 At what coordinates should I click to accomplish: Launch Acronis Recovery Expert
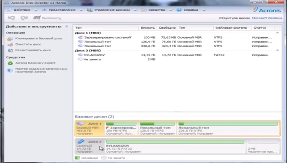coord(35,63)
